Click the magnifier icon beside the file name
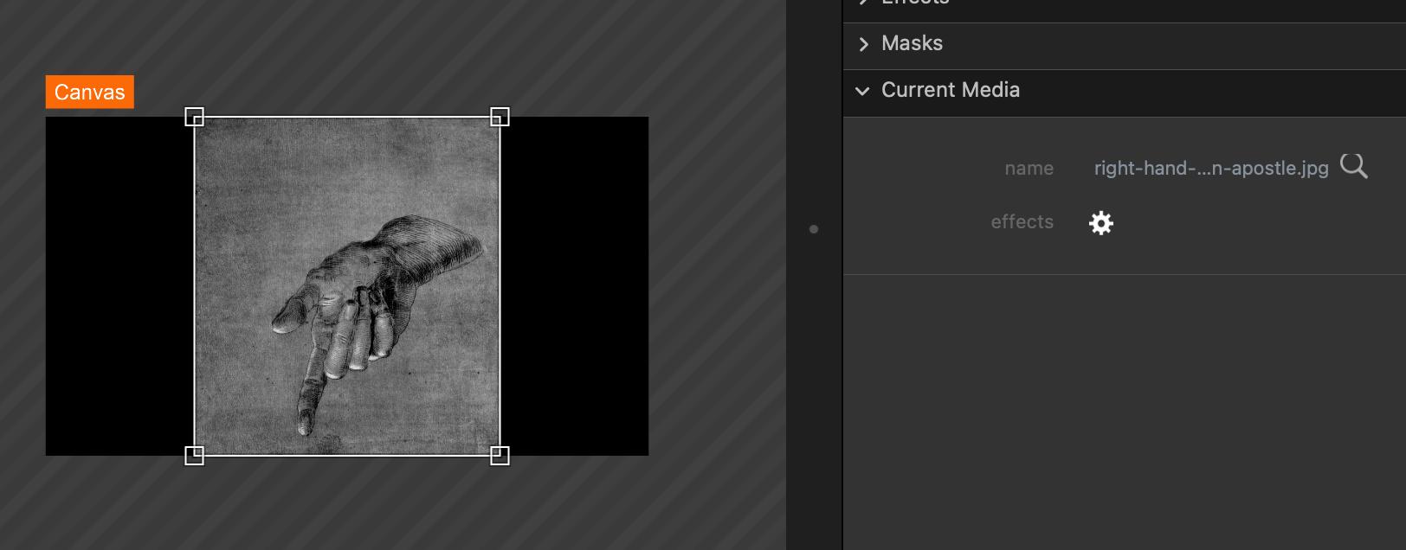1406x550 pixels. [x=1353, y=166]
